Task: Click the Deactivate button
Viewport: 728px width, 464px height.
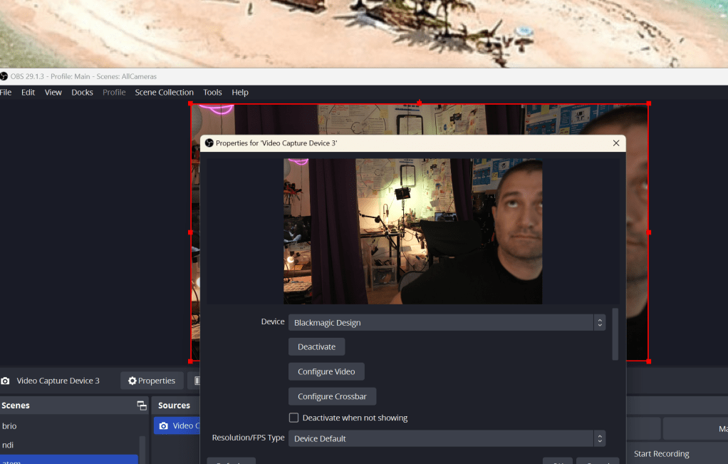Action: [317, 346]
